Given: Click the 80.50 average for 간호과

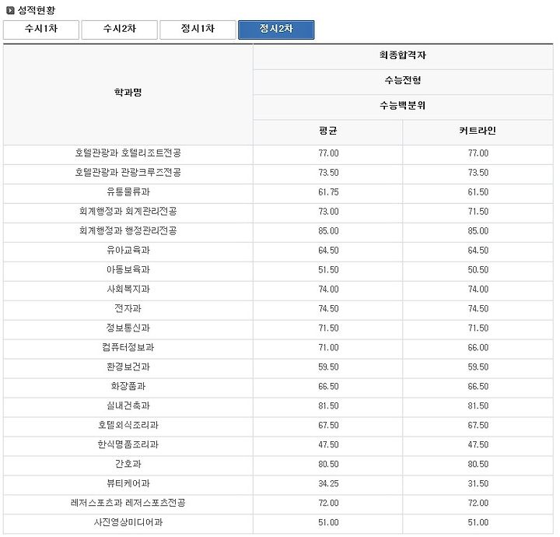Looking at the screenshot, I should (x=328, y=464).
